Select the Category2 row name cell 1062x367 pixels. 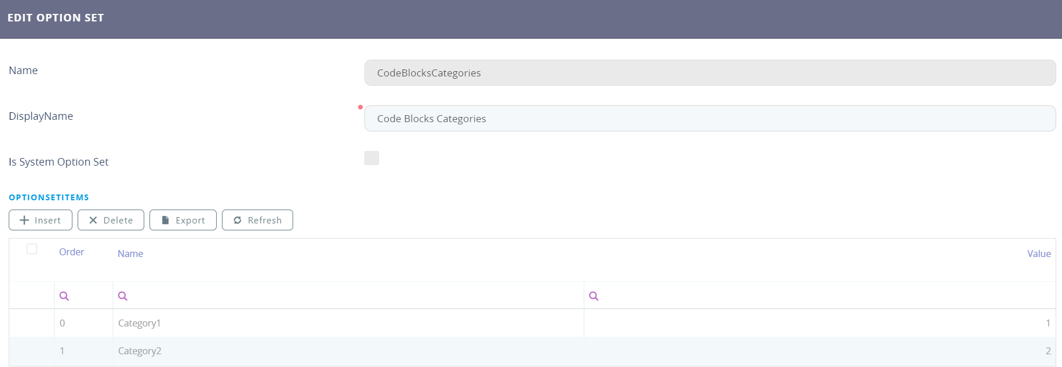[x=140, y=351]
